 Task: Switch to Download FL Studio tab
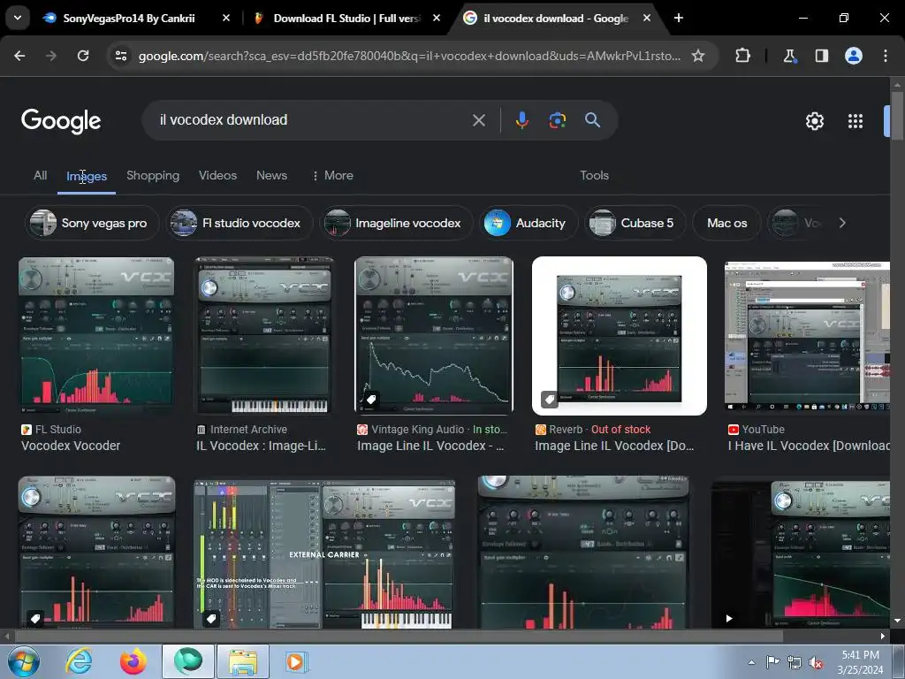(346, 19)
